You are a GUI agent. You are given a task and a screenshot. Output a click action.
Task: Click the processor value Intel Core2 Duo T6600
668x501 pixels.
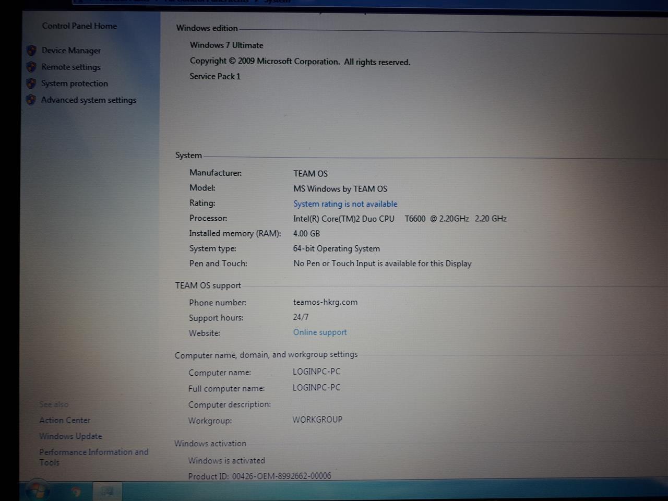click(400, 219)
